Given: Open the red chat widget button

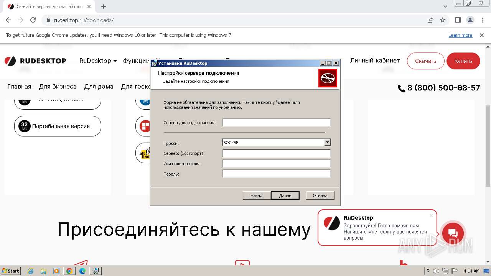Looking at the screenshot, I should coord(453,233).
